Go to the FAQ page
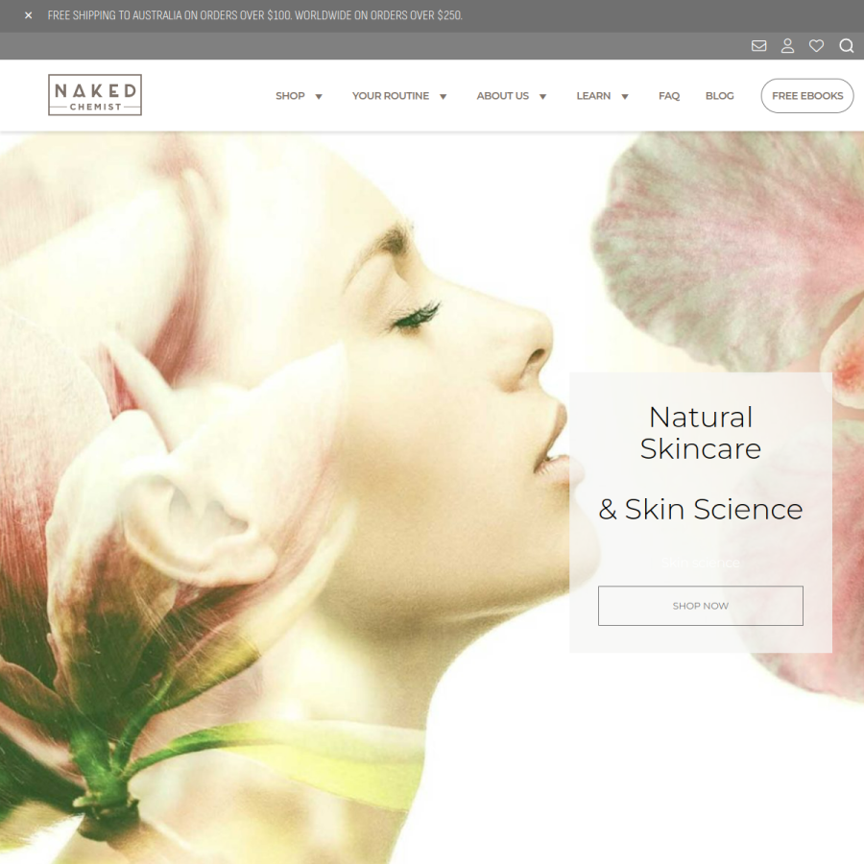 [669, 96]
